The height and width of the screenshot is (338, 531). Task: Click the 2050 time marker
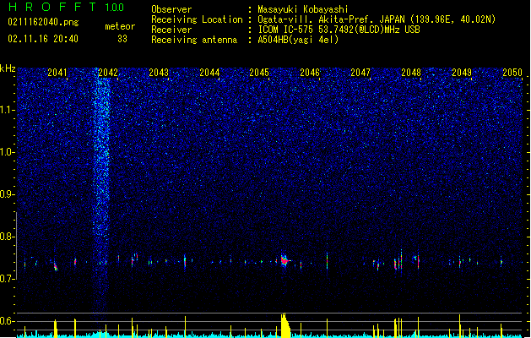pos(512,73)
